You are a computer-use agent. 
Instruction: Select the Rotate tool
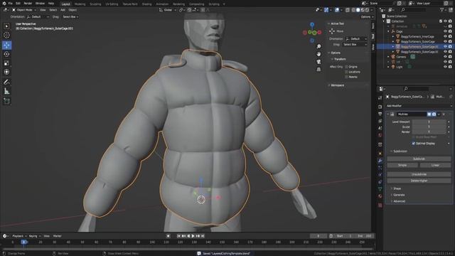pyautogui.click(x=6, y=54)
